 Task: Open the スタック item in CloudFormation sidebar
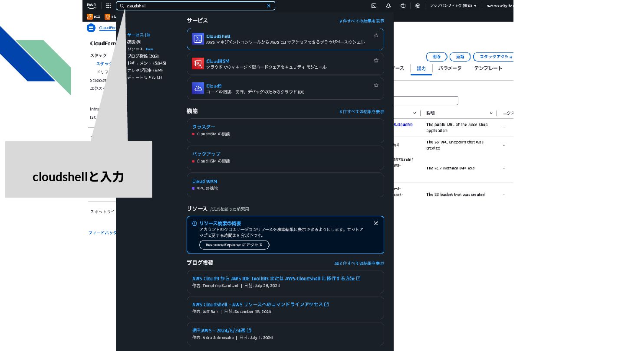tap(99, 55)
